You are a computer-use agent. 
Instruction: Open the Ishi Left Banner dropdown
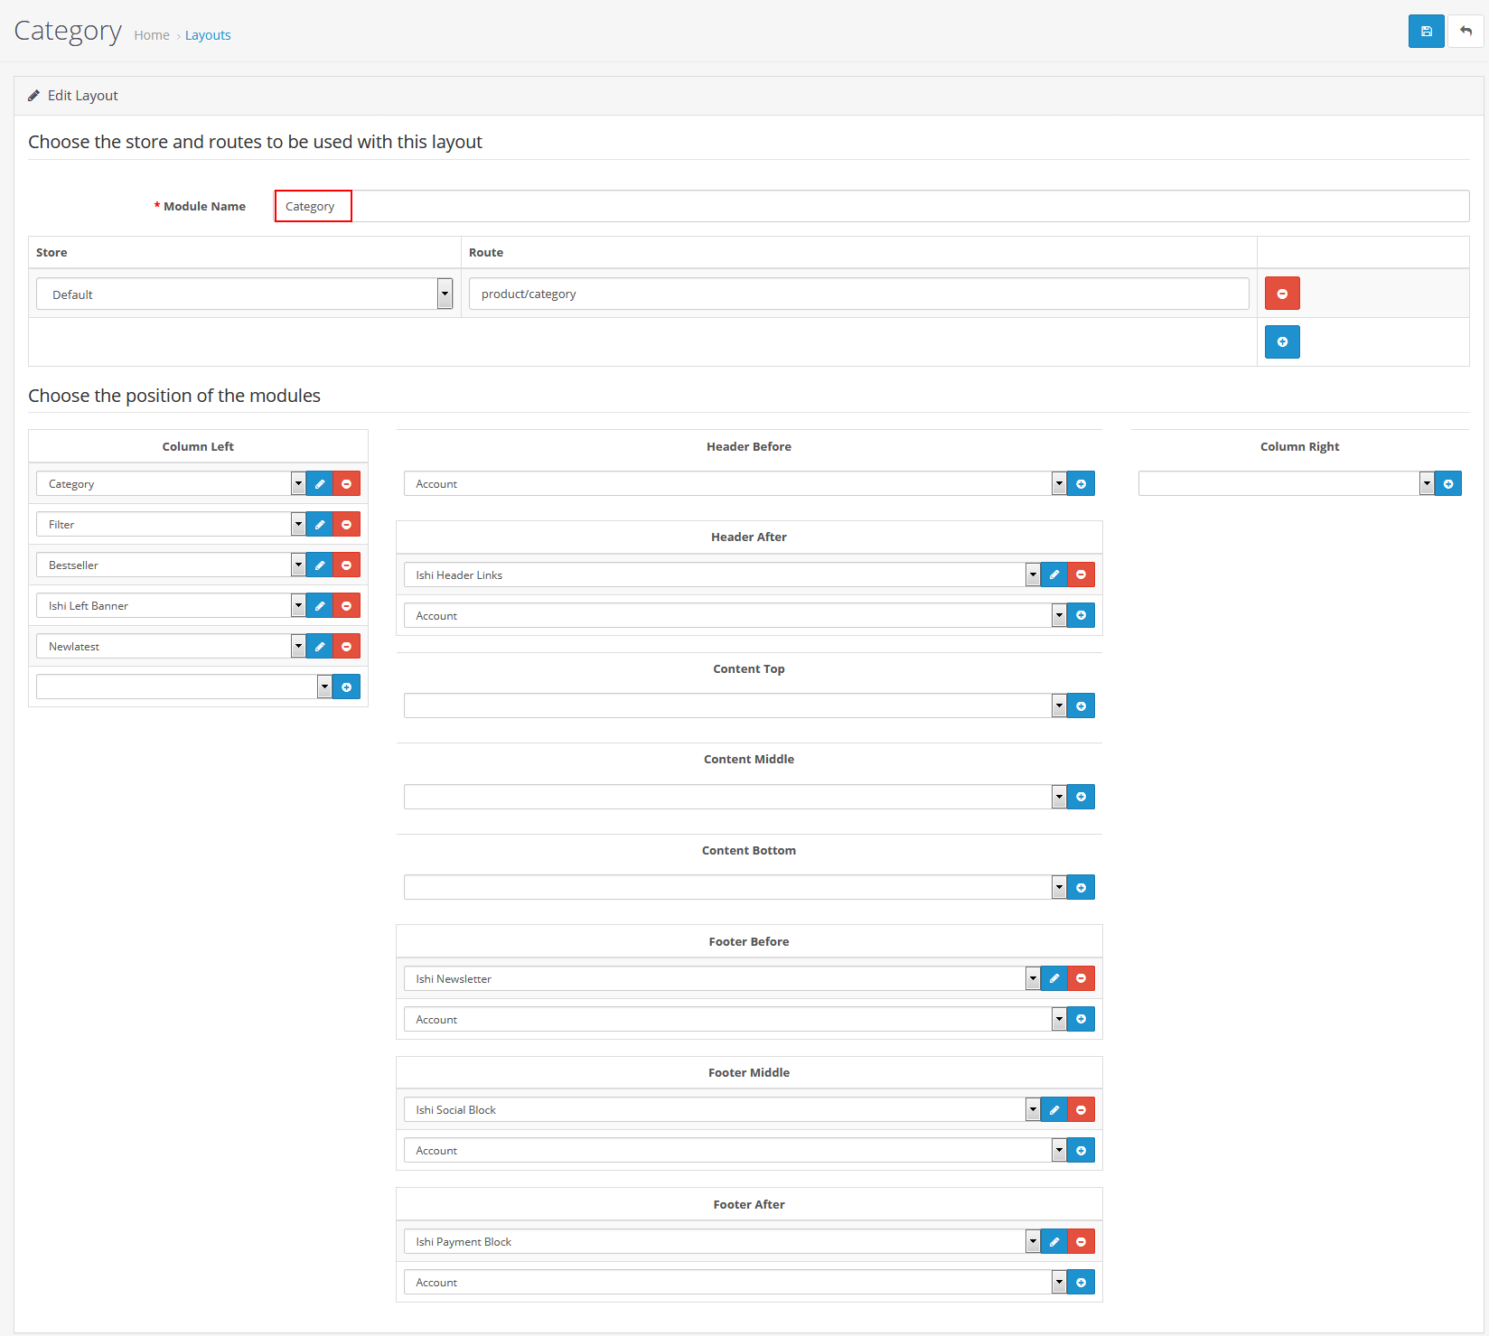point(171,606)
